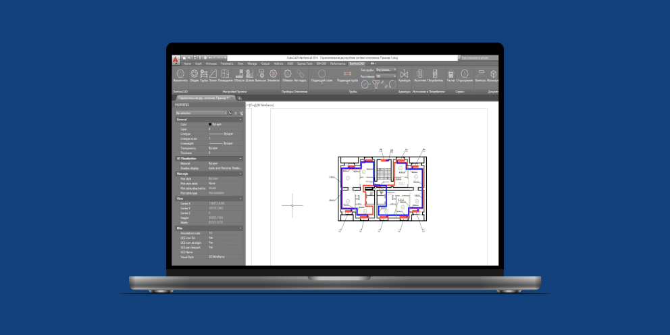Collapse the Plot style section
The height and width of the screenshot is (335, 670).
point(240,174)
